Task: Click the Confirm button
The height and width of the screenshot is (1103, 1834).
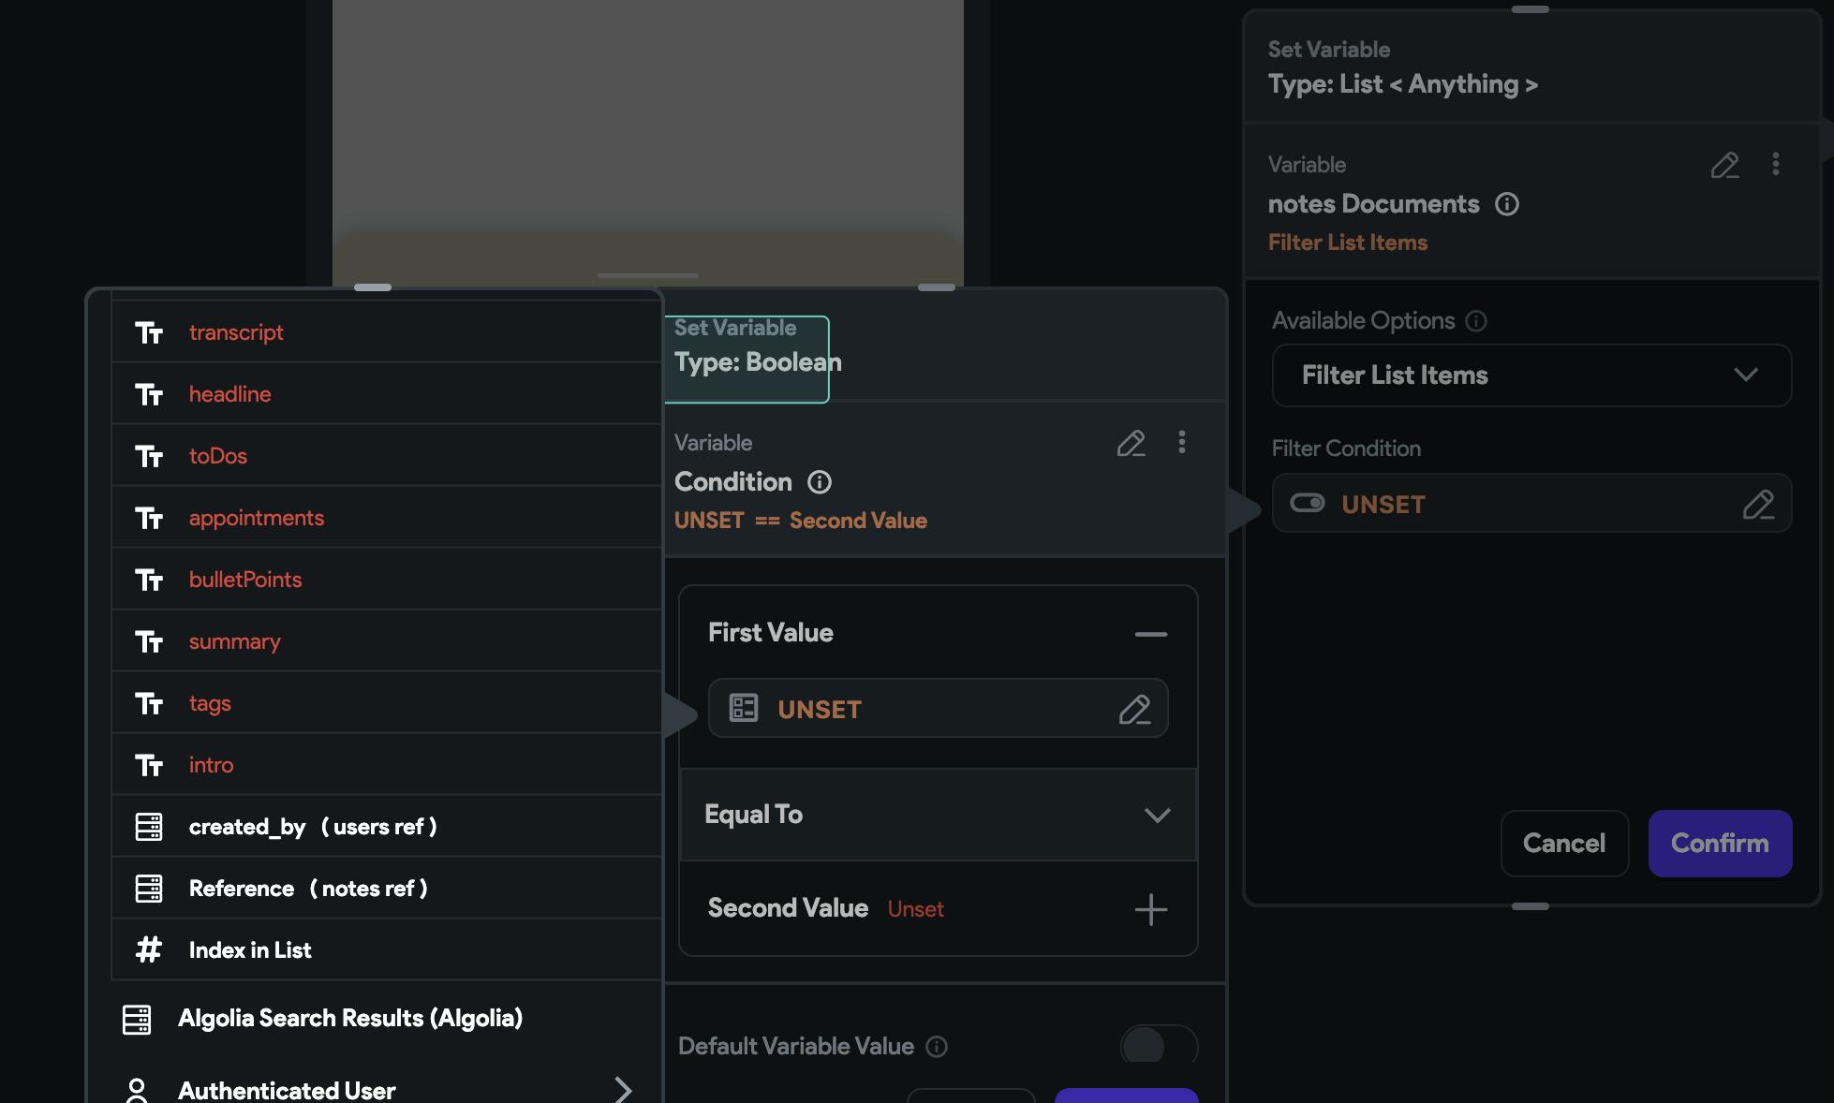Action: [1720, 844]
